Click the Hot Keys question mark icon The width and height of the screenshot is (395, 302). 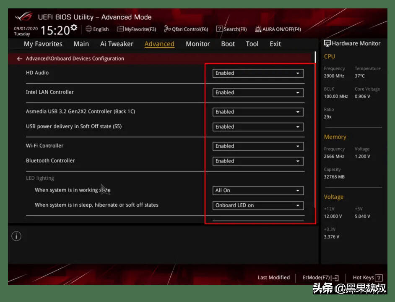click(x=379, y=278)
